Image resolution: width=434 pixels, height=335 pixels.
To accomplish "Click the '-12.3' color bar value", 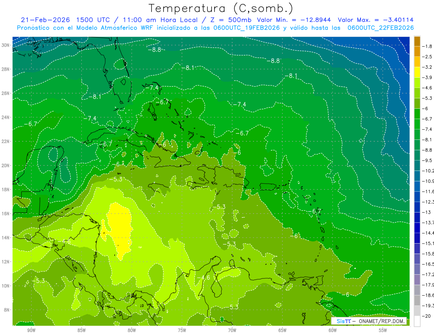I will click(x=428, y=202).
